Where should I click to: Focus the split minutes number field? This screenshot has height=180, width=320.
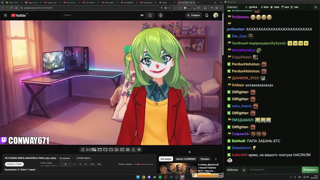coord(65,164)
